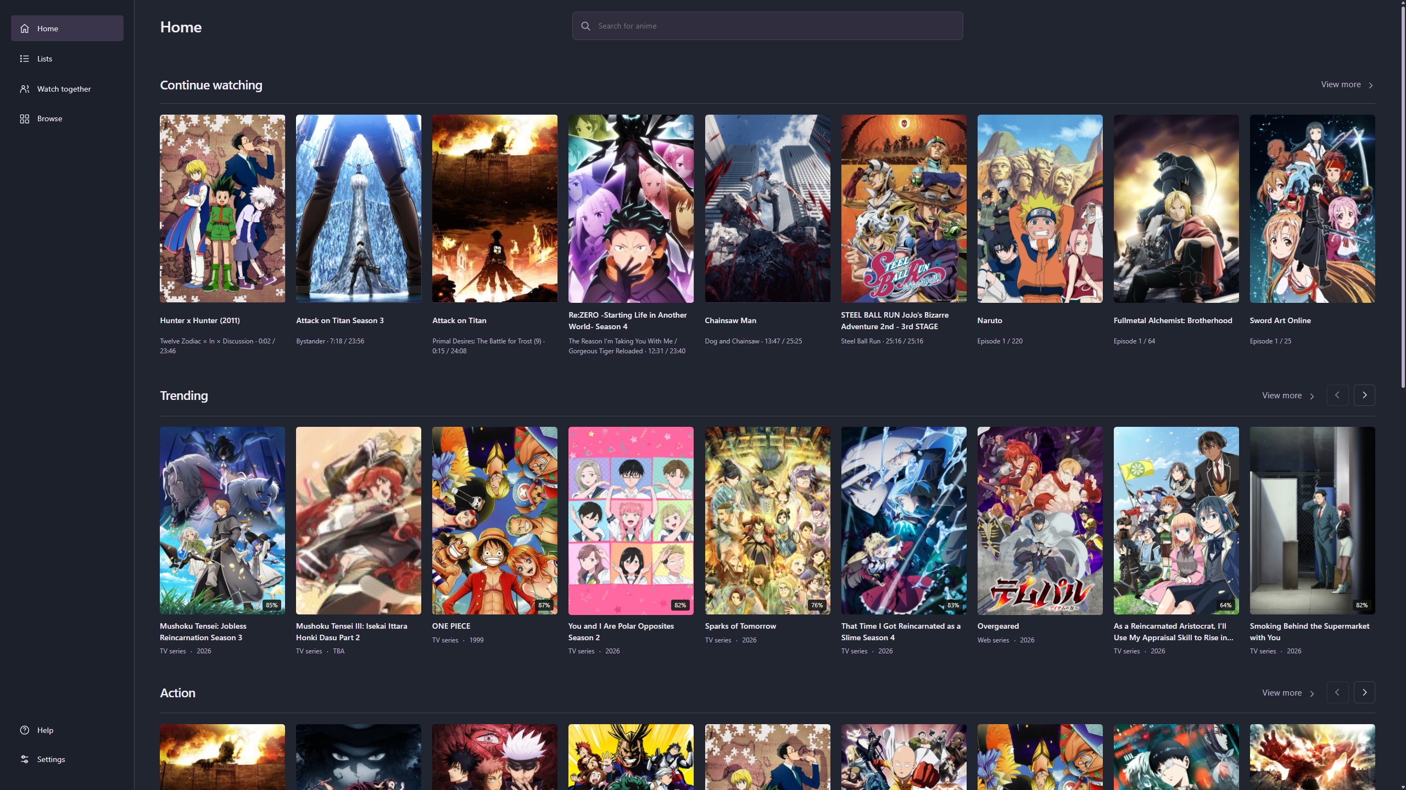Open the Help label in sidebar
The height and width of the screenshot is (790, 1406).
(45, 730)
